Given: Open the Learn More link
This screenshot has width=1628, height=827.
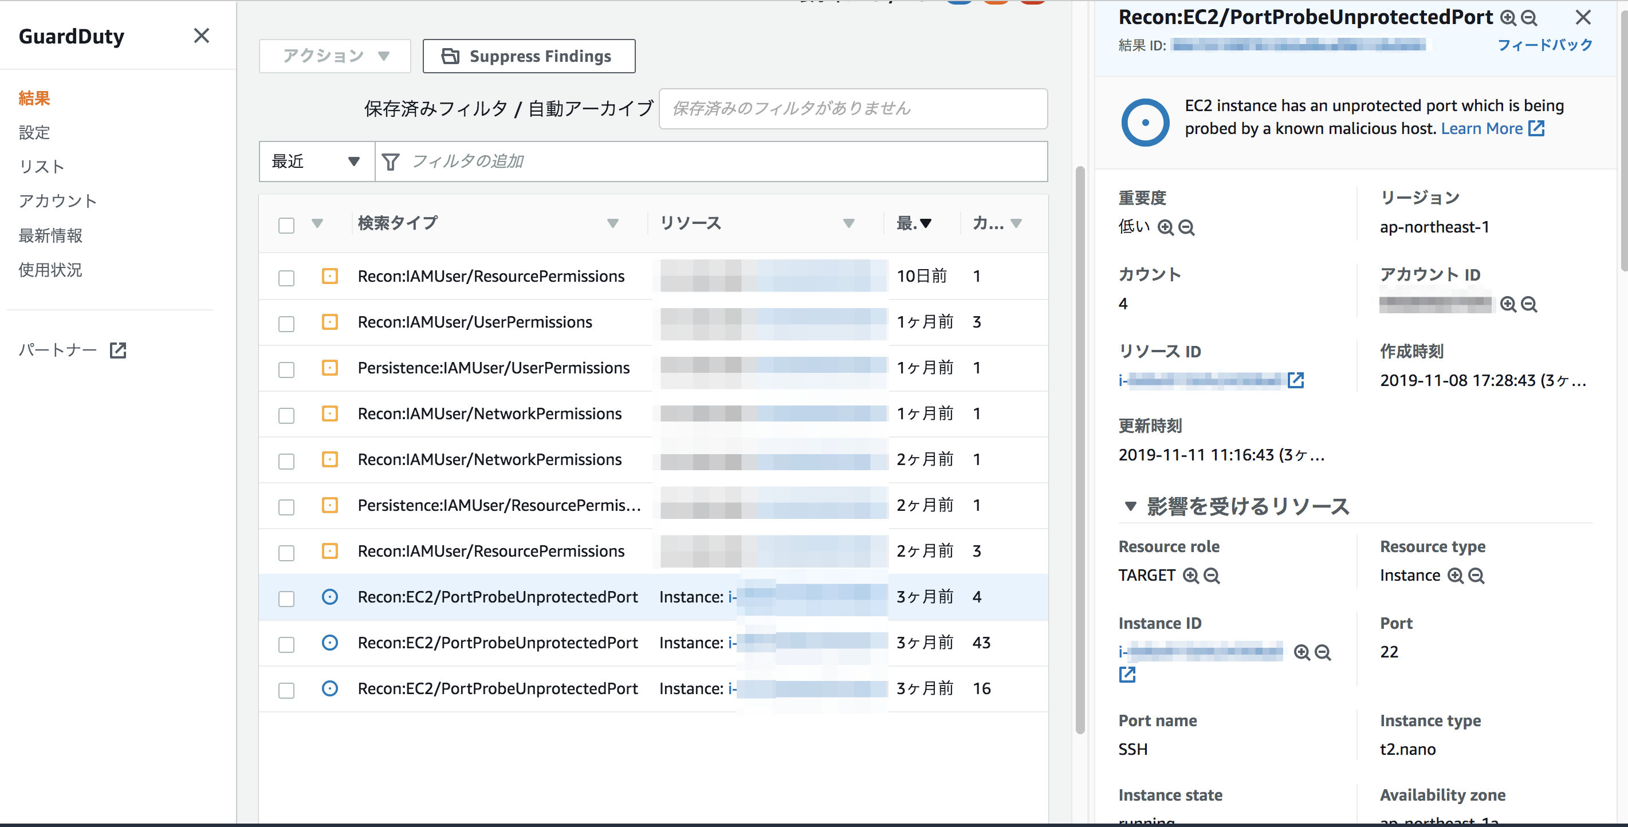Looking at the screenshot, I should (x=1481, y=129).
